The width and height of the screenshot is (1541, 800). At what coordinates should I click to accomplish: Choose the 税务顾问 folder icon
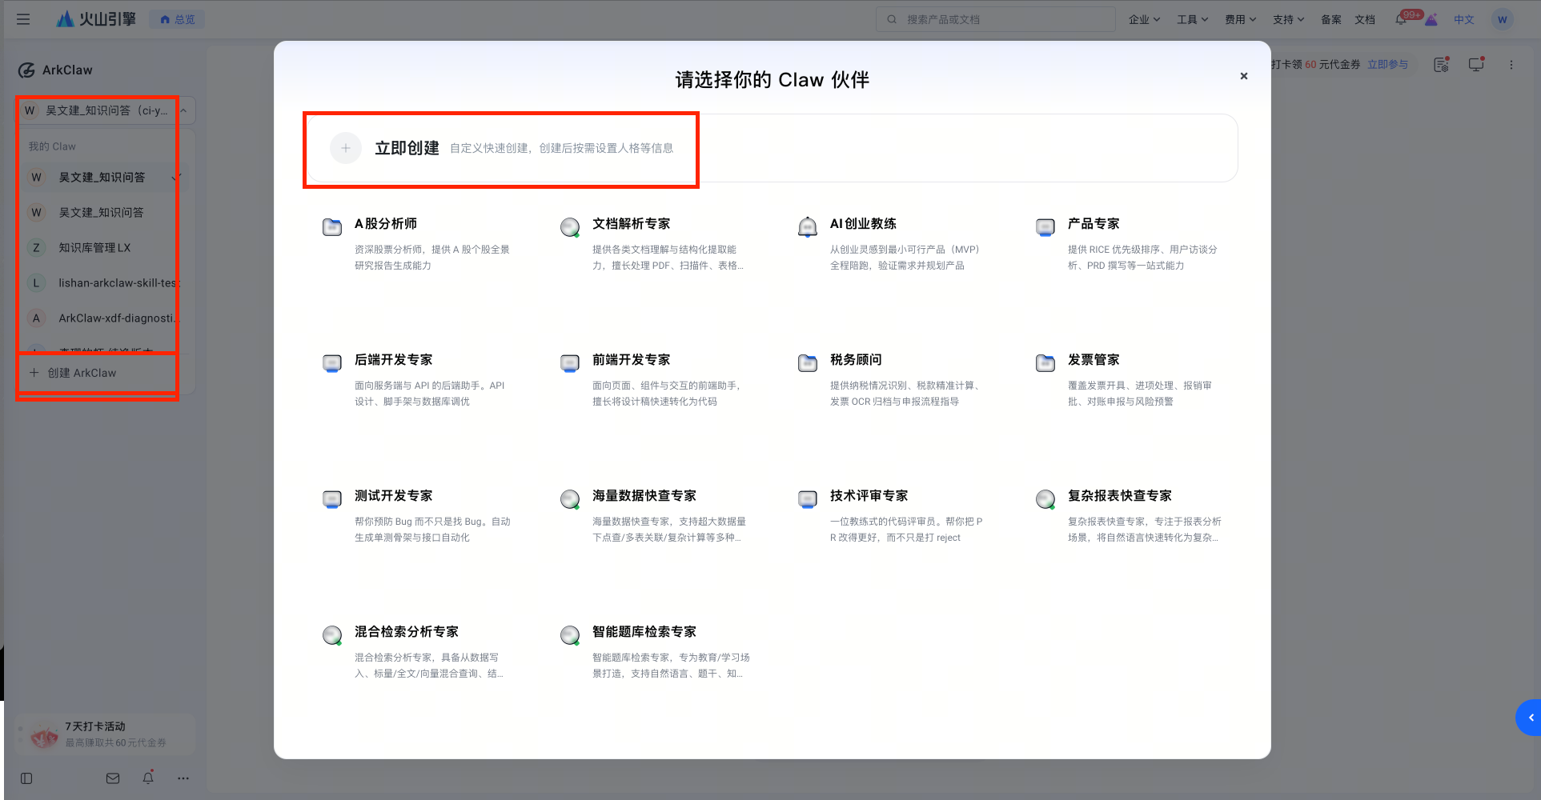(808, 362)
